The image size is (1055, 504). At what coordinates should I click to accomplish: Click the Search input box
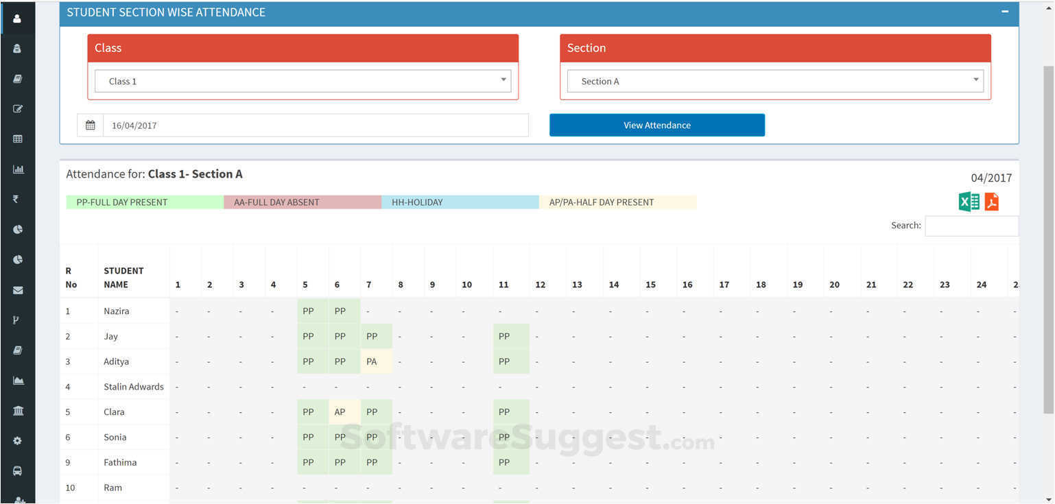(971, 226)
